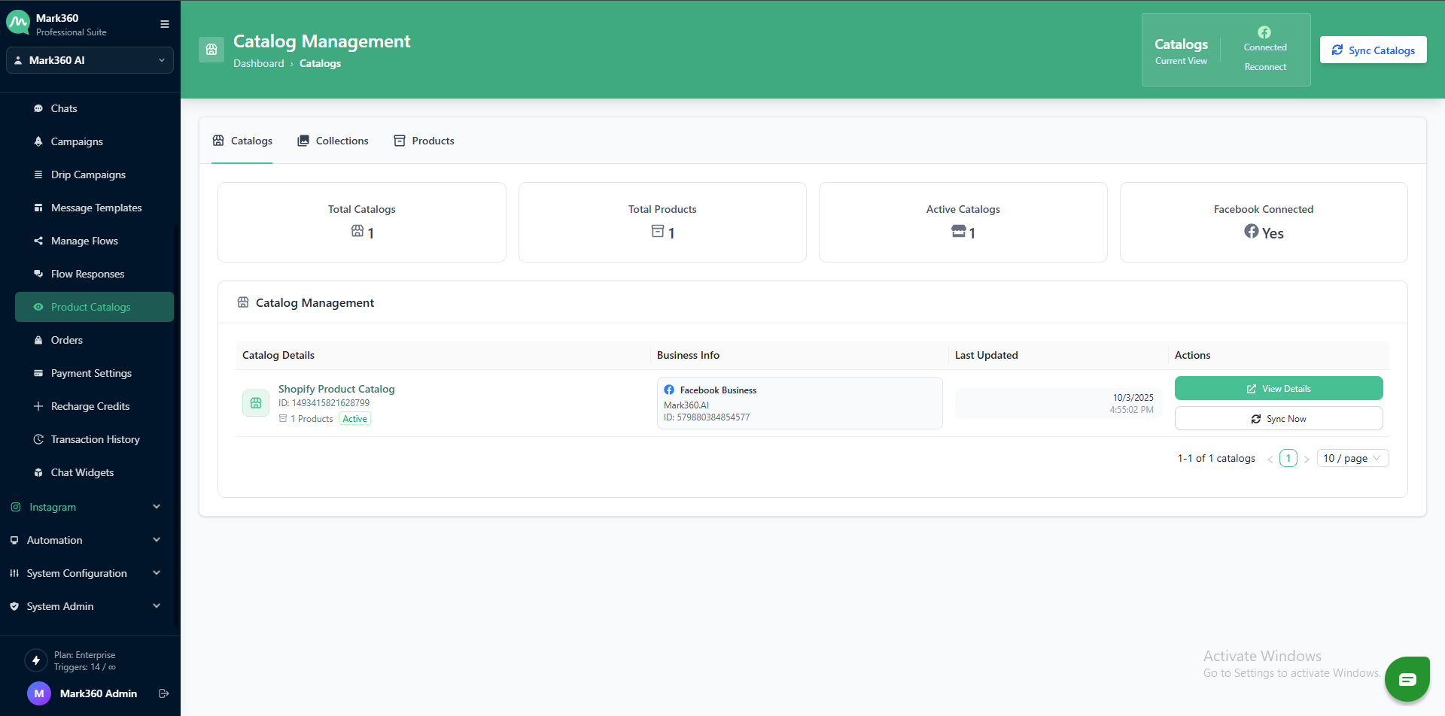Click the Mark360 logo icon
The height and width of the screenshot is (716, 1445).
point(18,23)
